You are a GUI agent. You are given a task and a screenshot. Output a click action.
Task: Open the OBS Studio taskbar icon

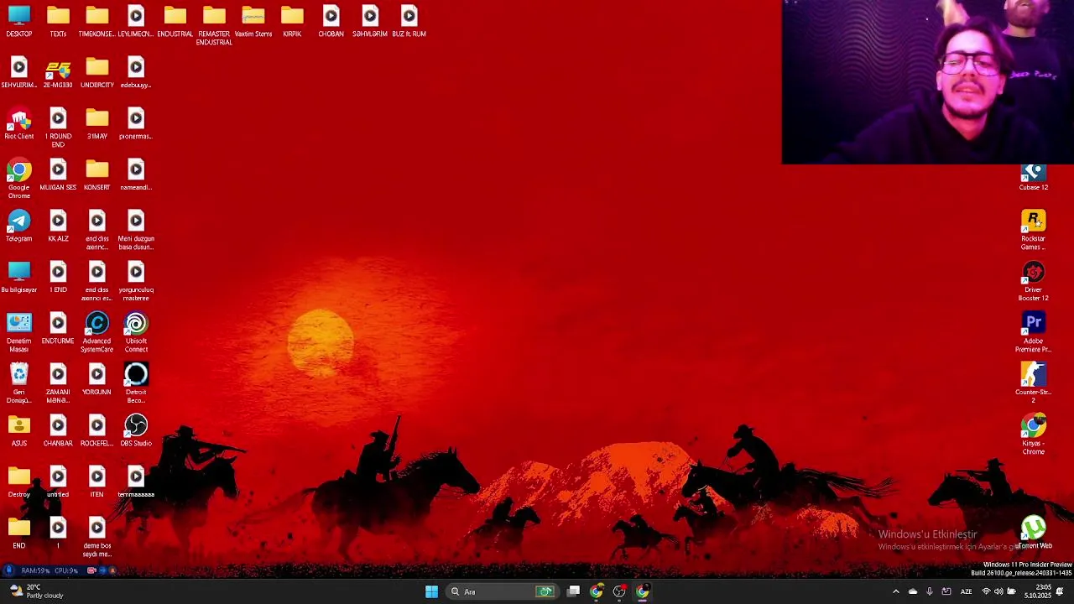(619, 591)
